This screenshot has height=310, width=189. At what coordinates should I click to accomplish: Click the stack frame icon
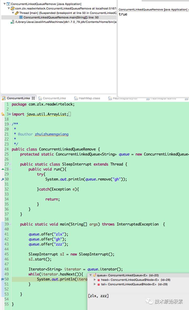(x=21, y=17)
